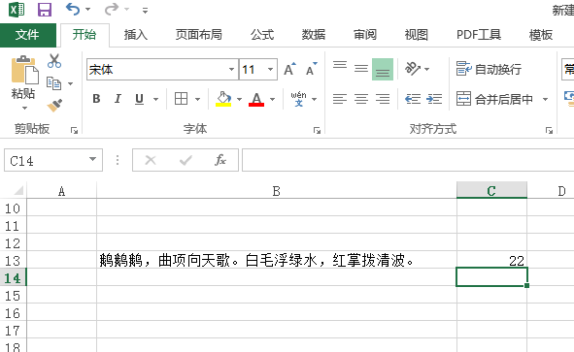Open the Copy options dropdown arrow
Screen dimensions: 574x352
point(70,83)
